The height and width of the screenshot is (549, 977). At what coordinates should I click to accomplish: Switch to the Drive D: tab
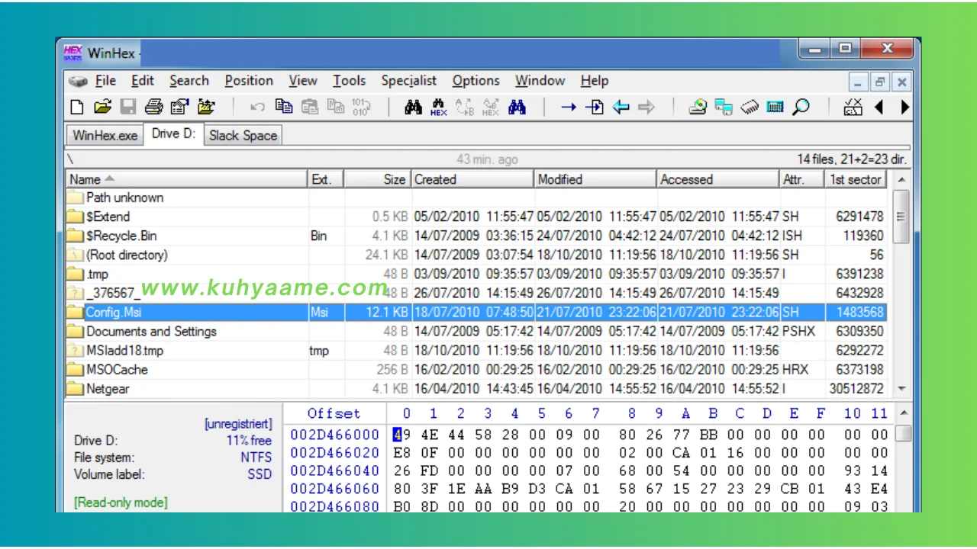point(174,134)
